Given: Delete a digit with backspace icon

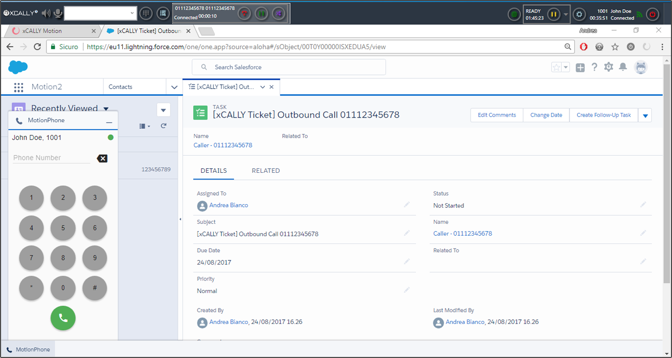Looking at the screenshot, I should [102, 158].
